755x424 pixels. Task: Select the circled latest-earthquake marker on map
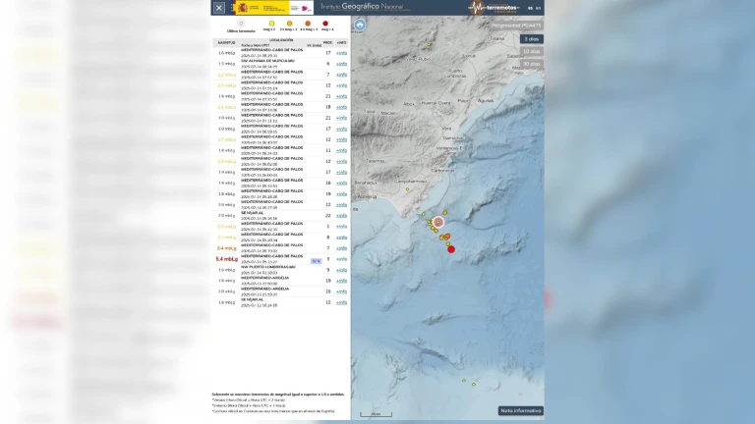(x=438, y=223)
